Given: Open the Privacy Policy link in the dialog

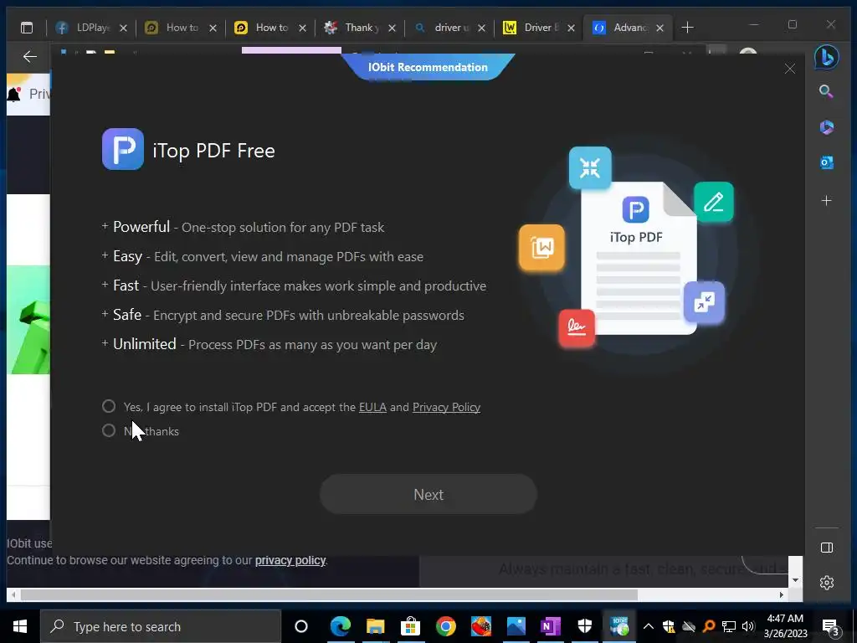Looking at the screenshot, I should tap(447, 408).
